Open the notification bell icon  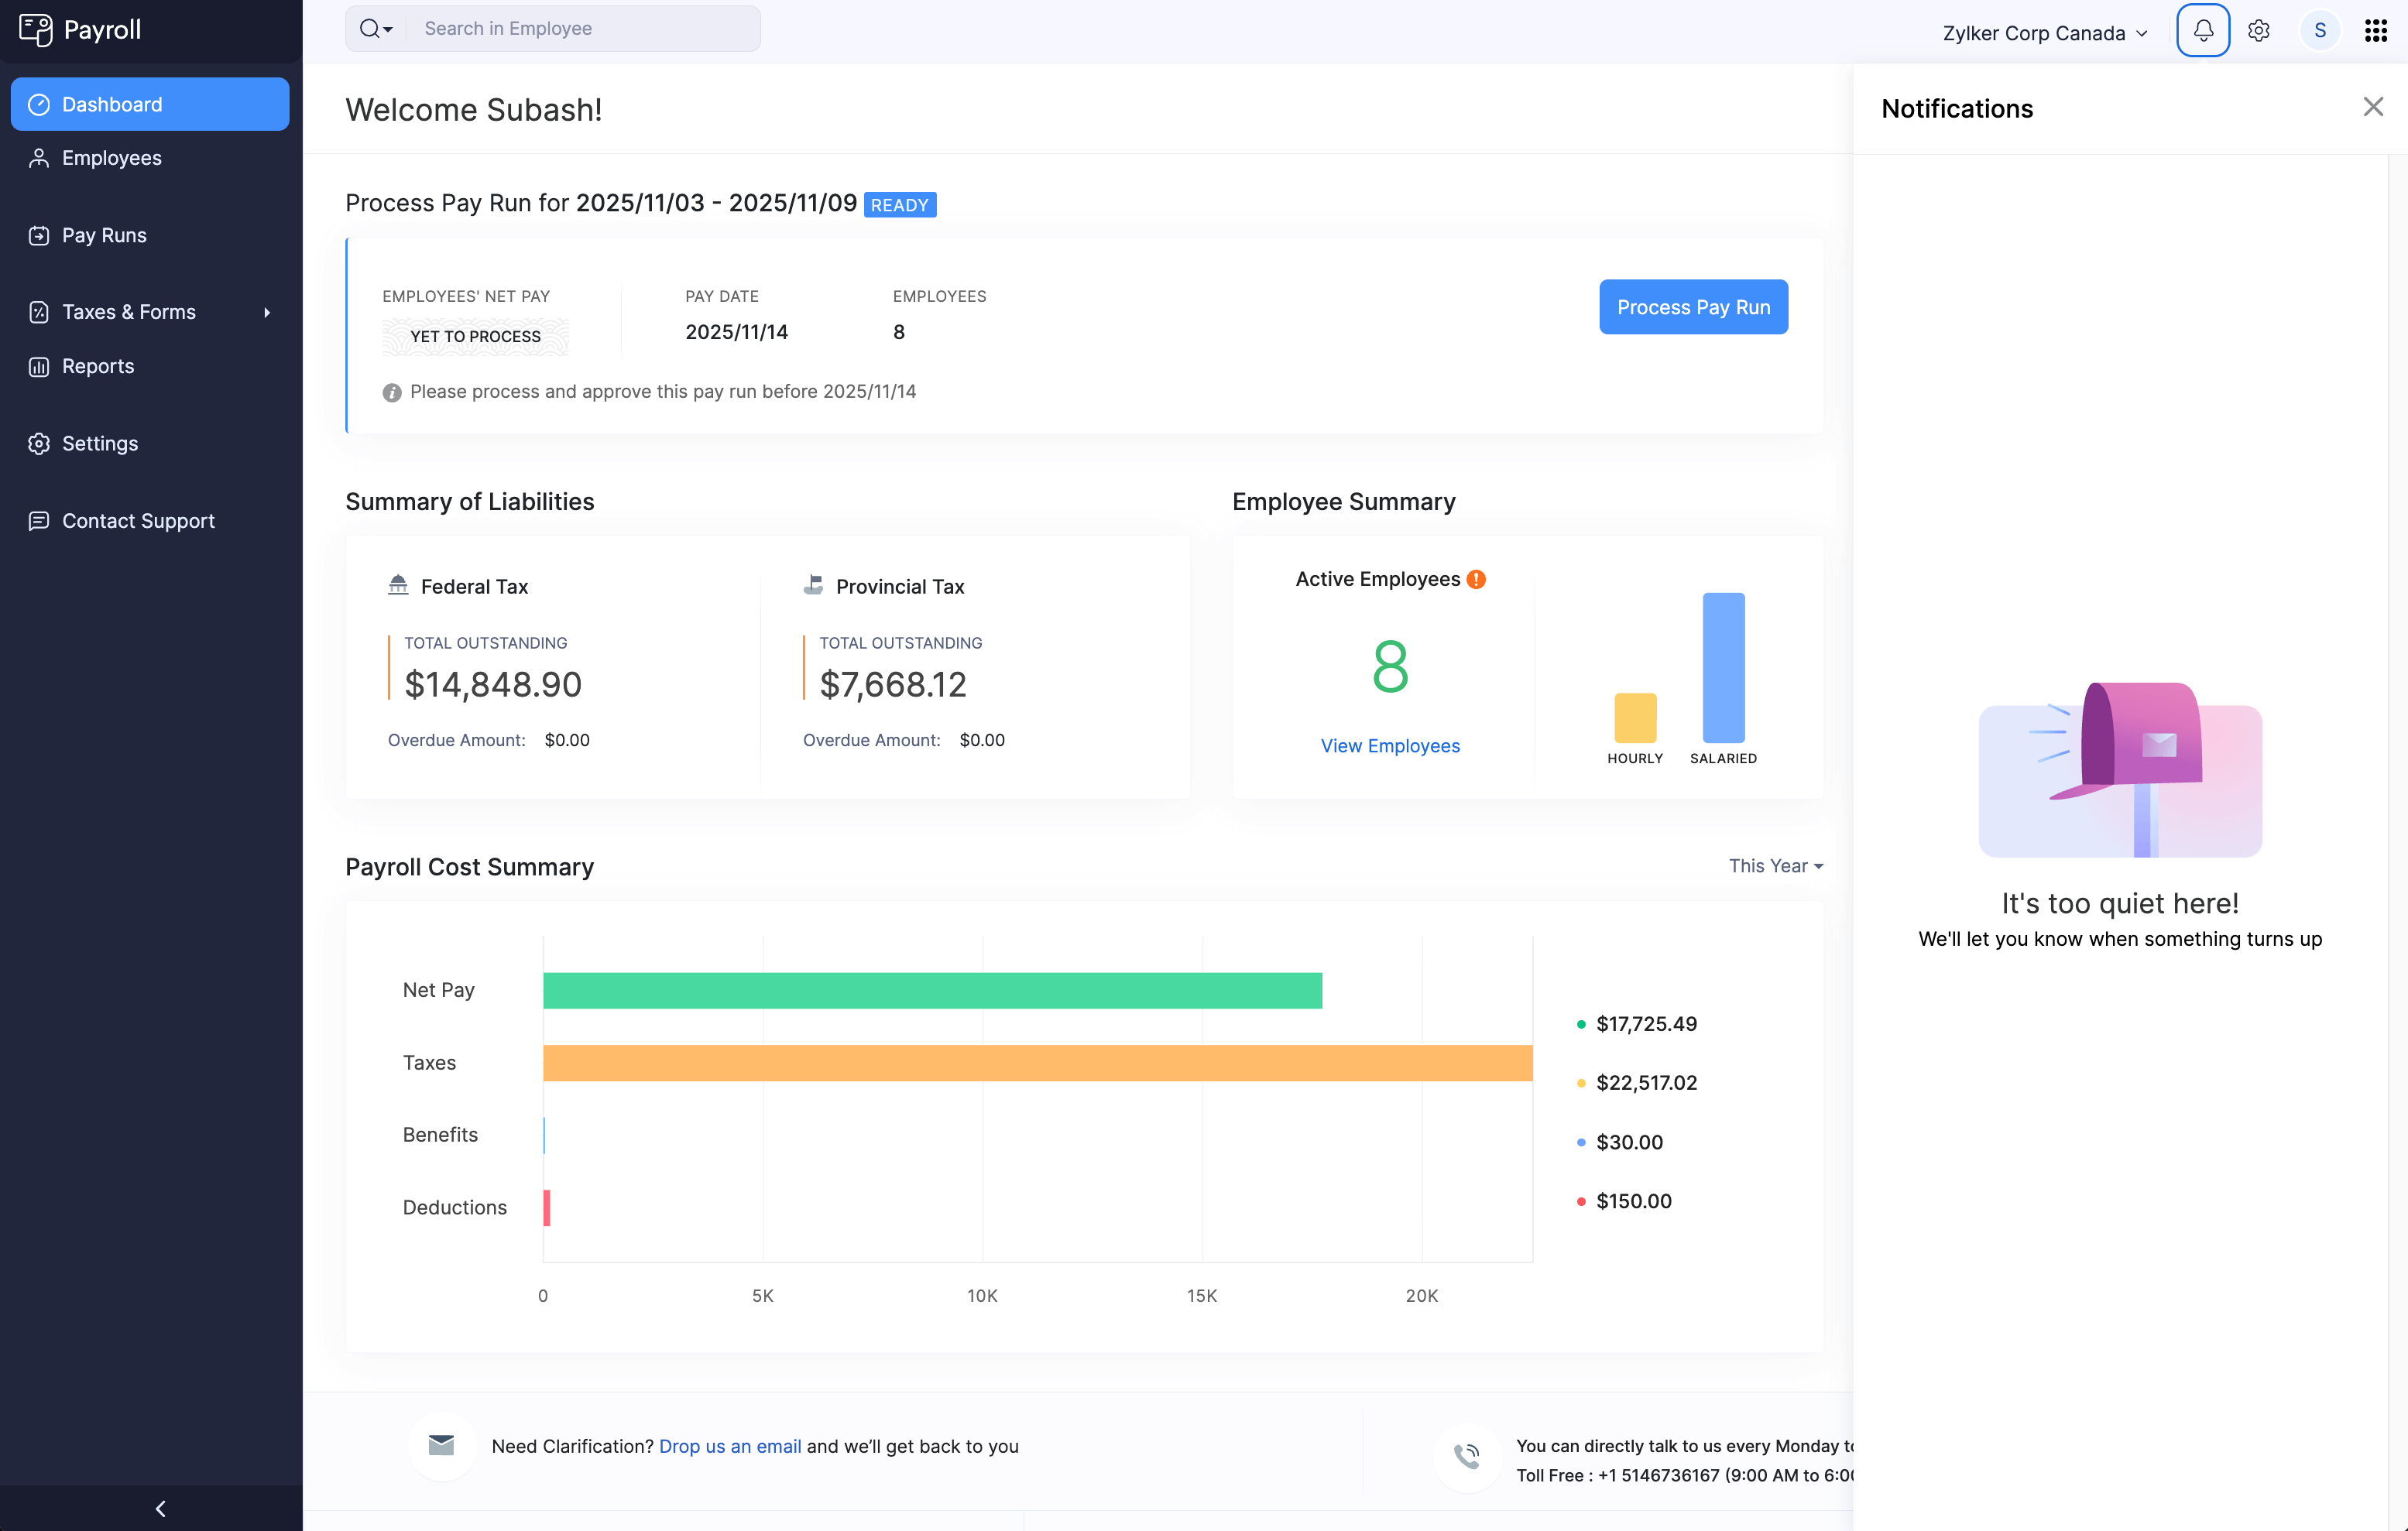coord(2202,30)
